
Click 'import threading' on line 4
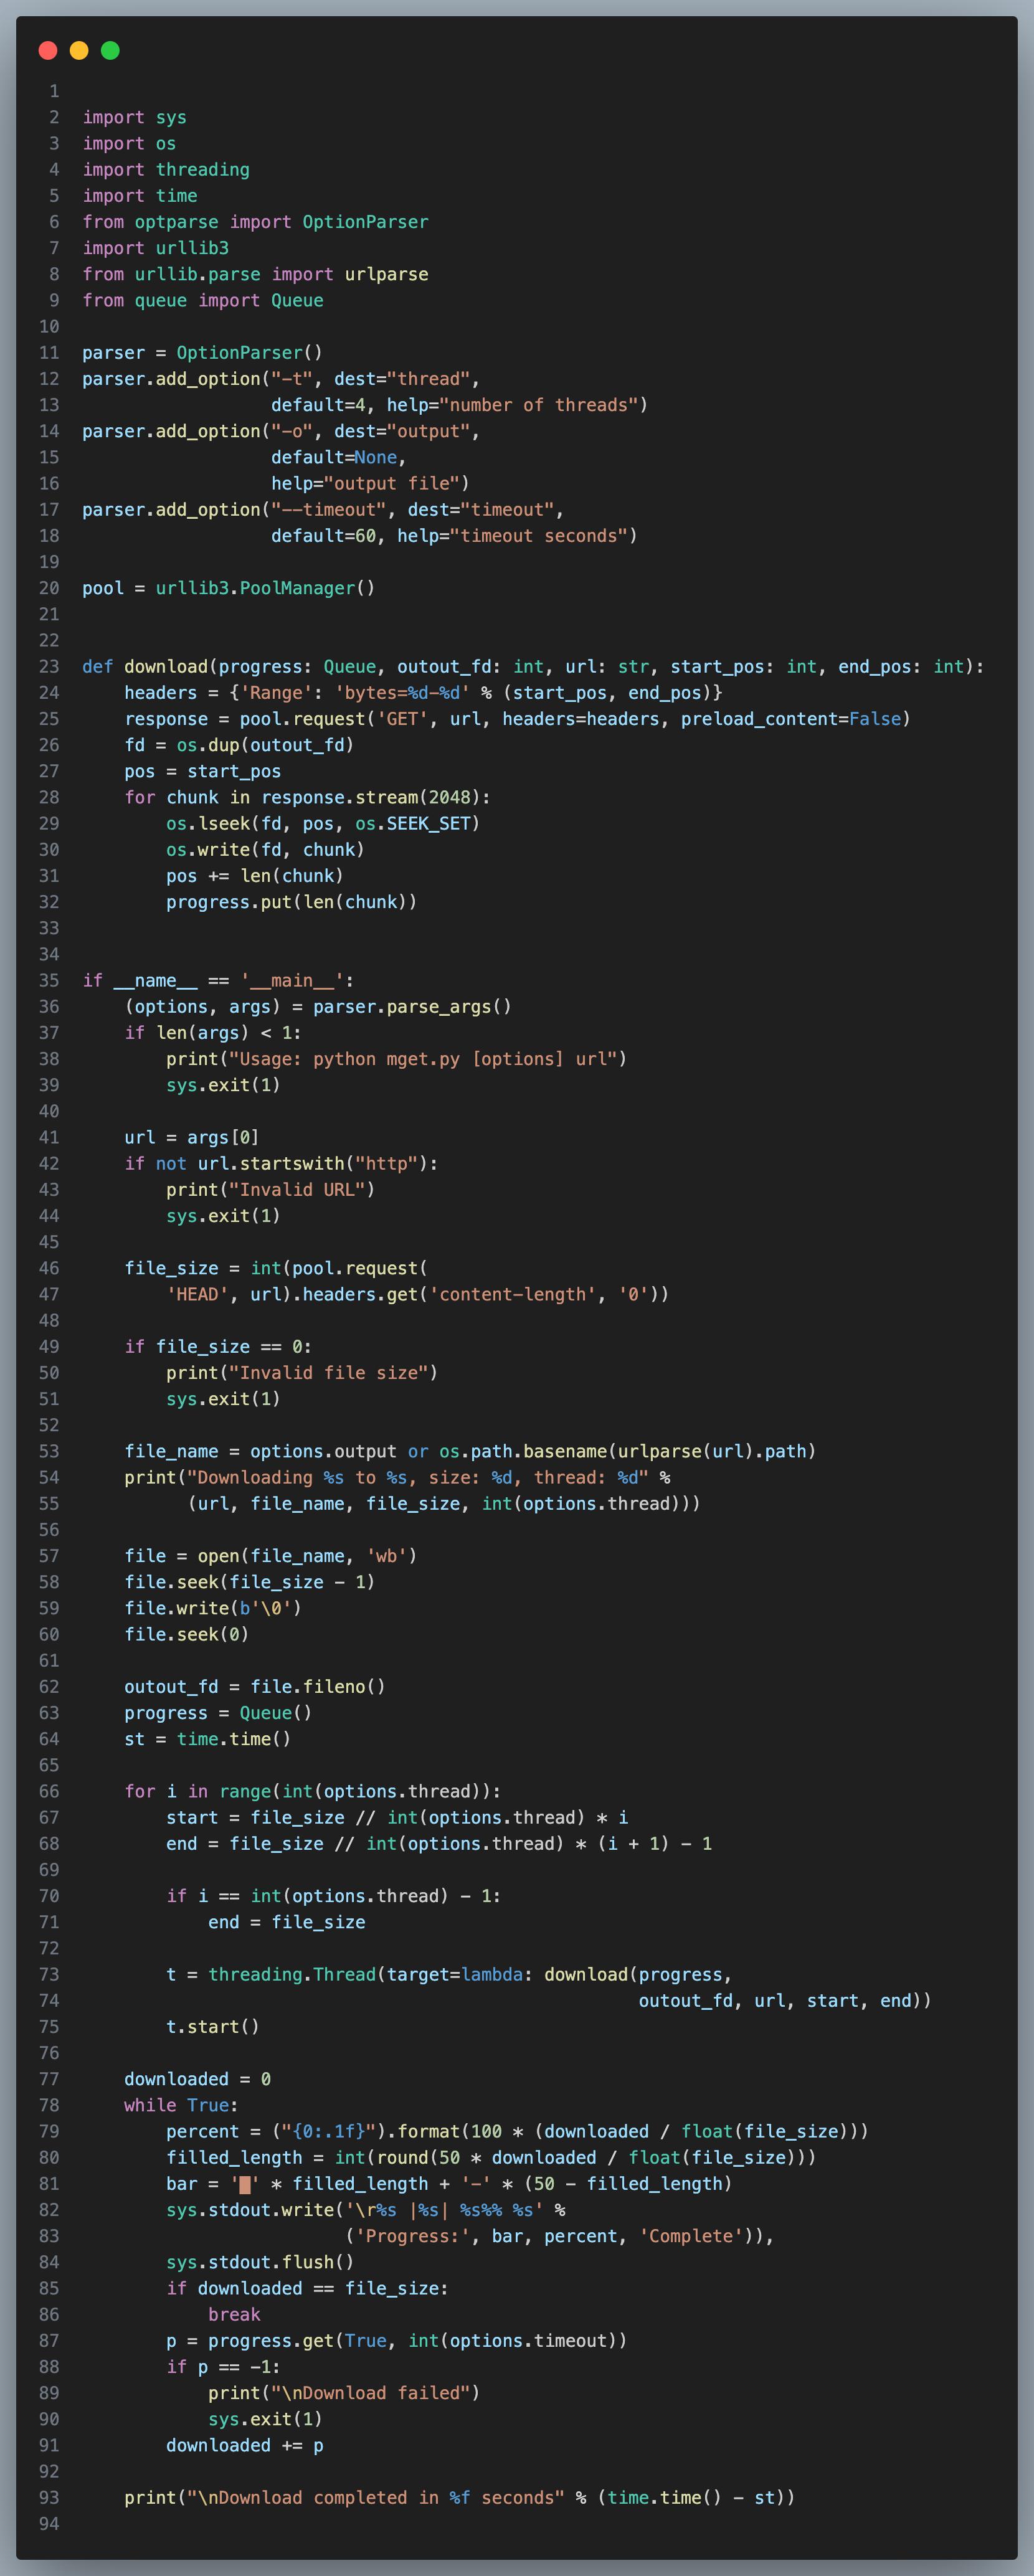(x=166, y=169)
